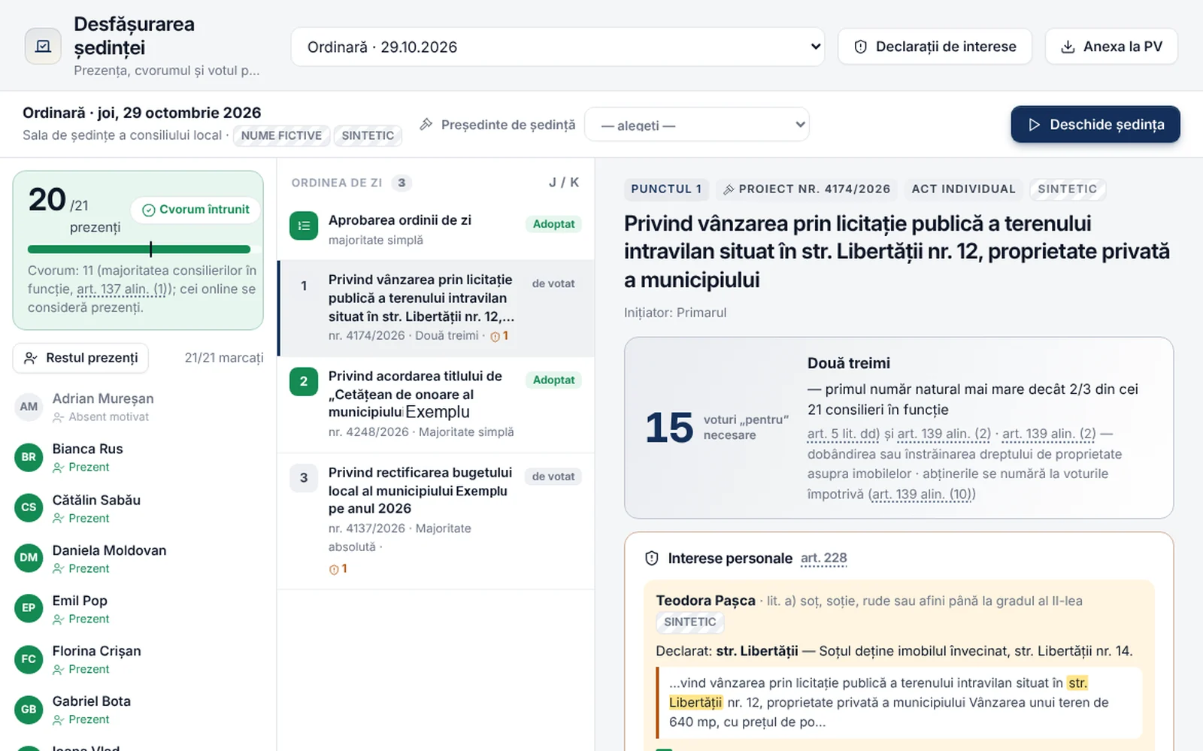This screenshot has width=1203, height=751.
Task: Open agenda item 2 Cetățean de onoare
Action: click(x=436, y=404)
